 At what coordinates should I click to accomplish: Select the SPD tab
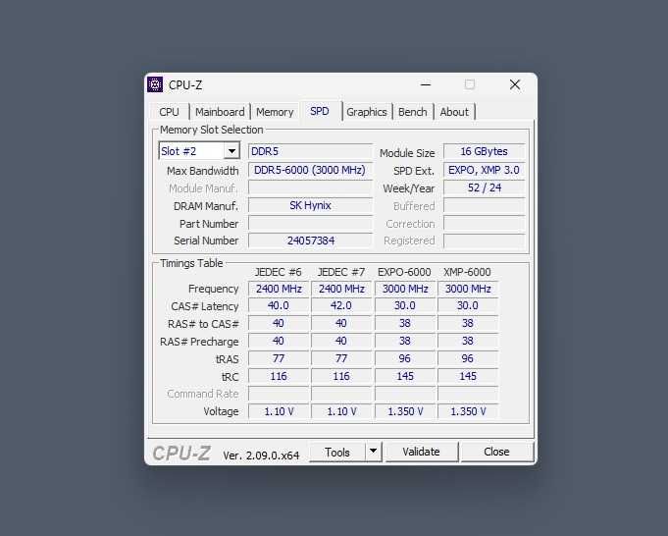point(320,111)
